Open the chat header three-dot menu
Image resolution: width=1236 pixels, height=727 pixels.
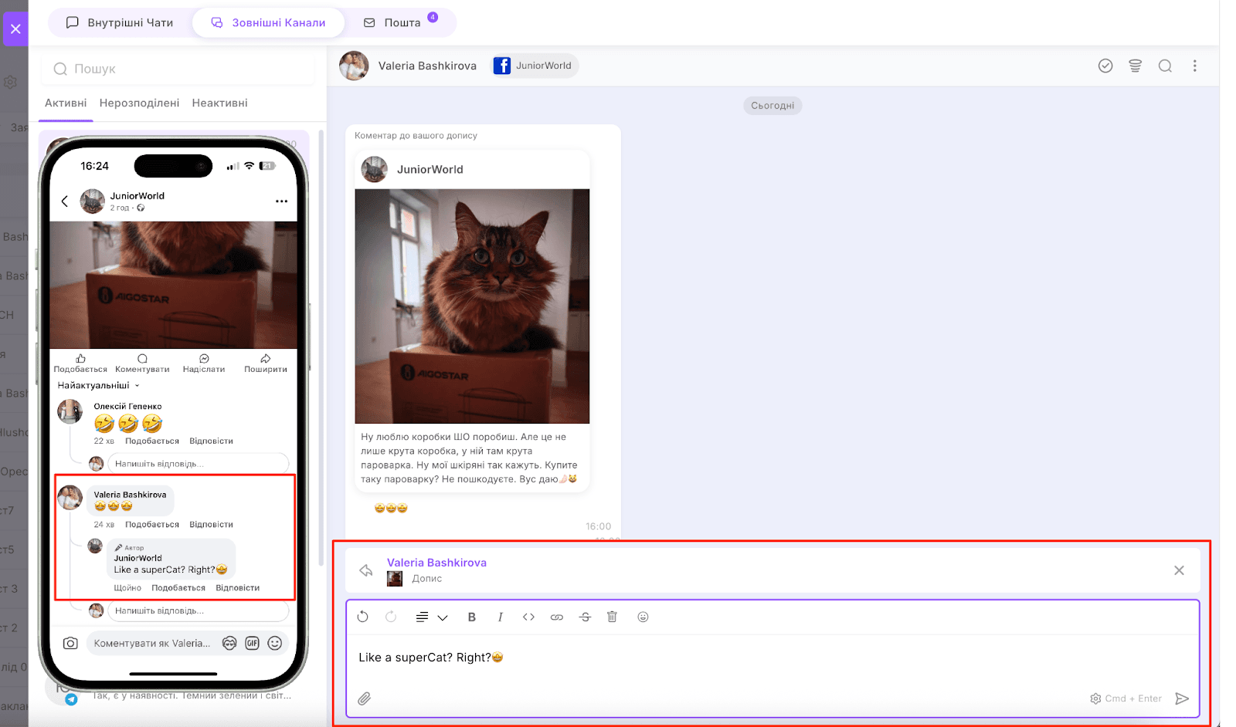click(1194, 66)
